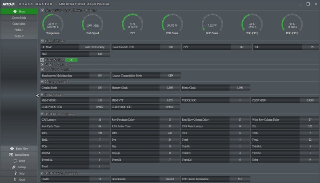Click PPT limit value 142
Image resolution: width=320 pixels, height=183 pixels.
(241, 47)
